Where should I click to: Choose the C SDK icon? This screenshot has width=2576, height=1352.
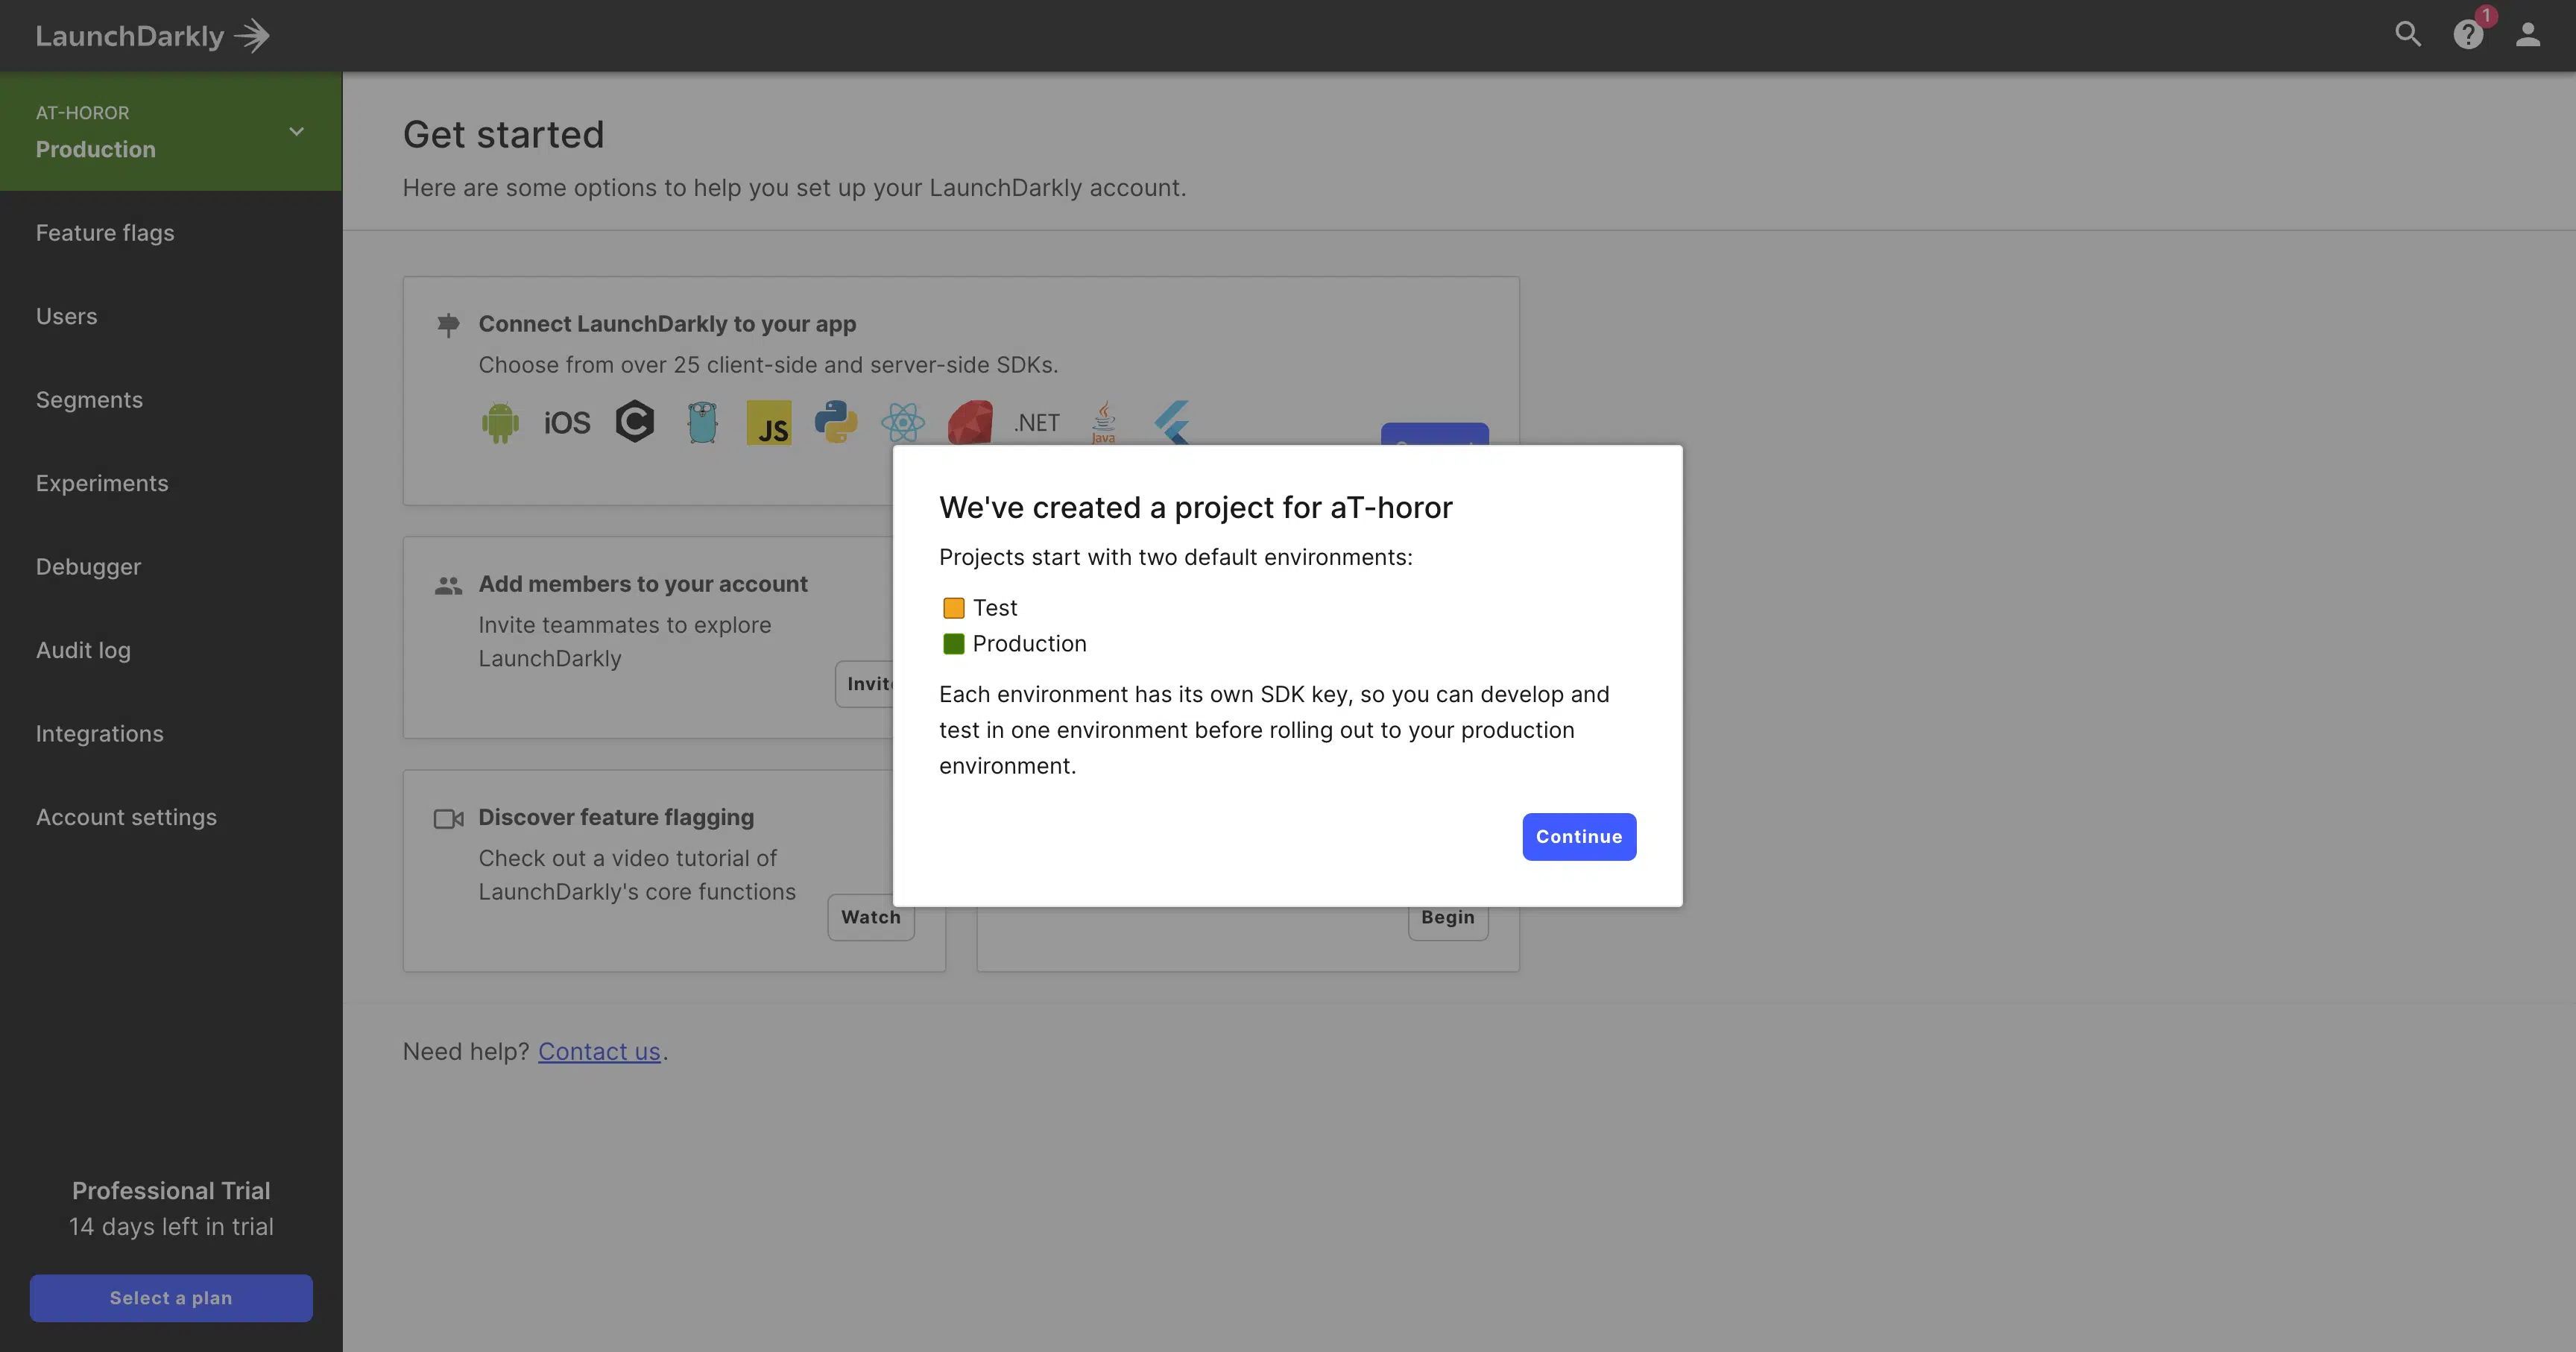(x=635, y=422)
